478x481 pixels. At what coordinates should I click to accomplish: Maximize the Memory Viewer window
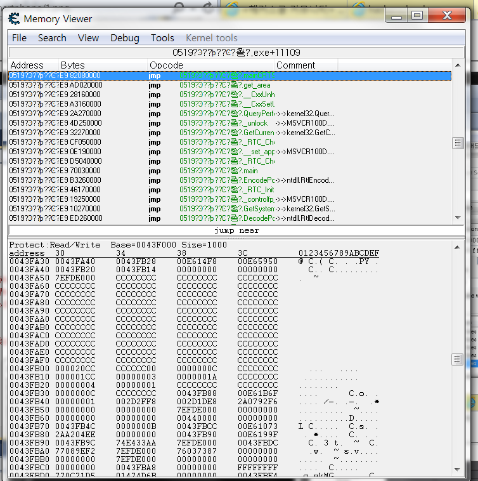click(417, 15)
